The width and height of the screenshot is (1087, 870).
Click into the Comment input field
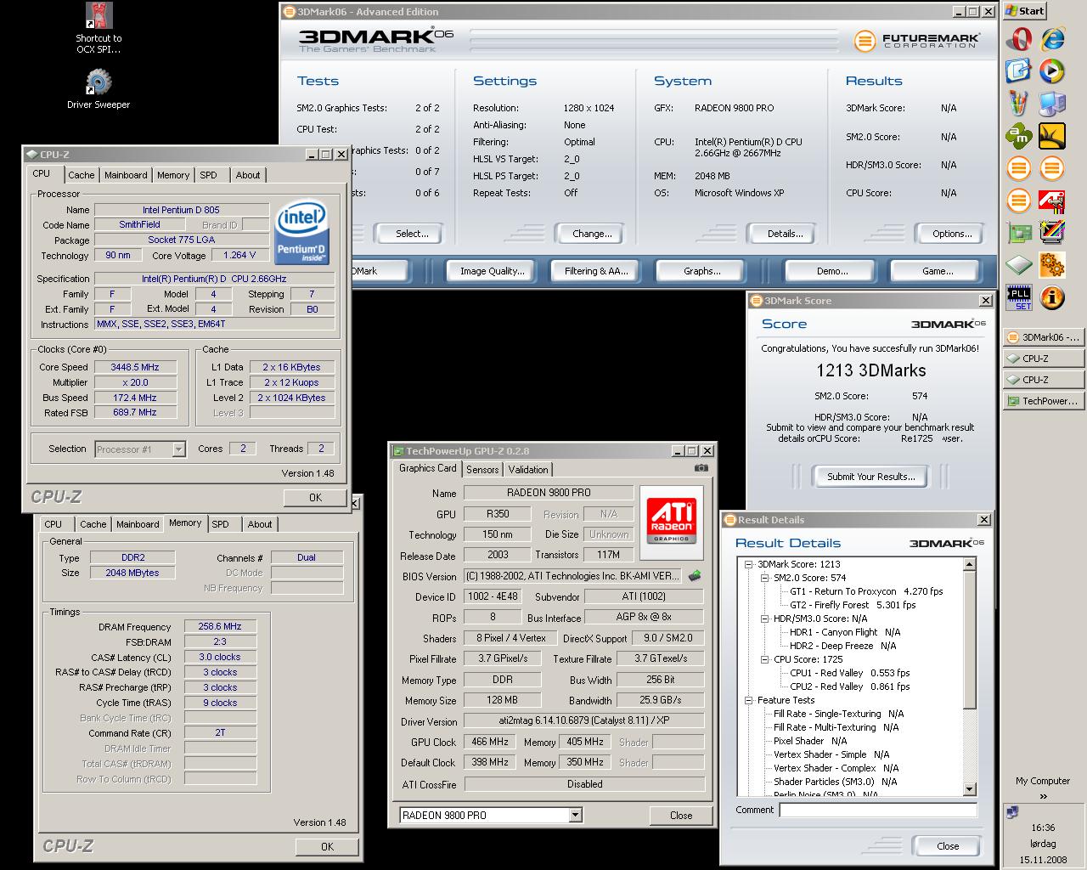pos(878,811)
